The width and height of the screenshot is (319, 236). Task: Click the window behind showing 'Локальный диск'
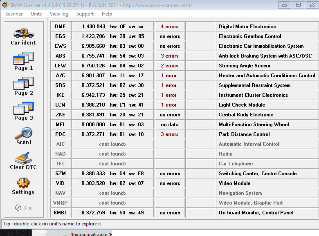point(91,234)
